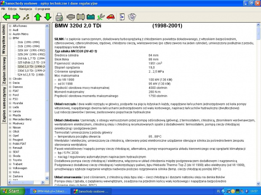261x195 pixels.
Task: Expand the Opel tree node
Action: [x=10, y=135]
